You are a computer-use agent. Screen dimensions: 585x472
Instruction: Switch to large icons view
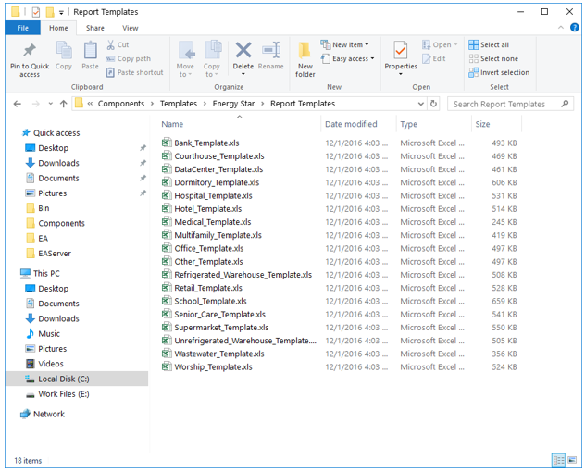click(x=572, y=460)
